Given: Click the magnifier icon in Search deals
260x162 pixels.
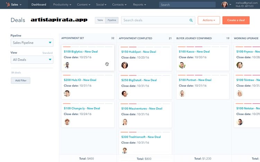Looking at the screenshot, I should [x=191, y=20].
